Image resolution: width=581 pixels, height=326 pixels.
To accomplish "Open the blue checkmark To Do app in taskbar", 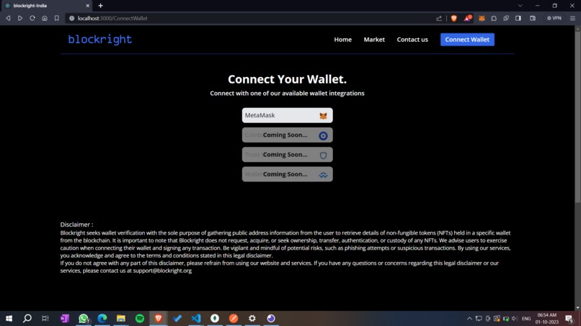I will [177, 318].
